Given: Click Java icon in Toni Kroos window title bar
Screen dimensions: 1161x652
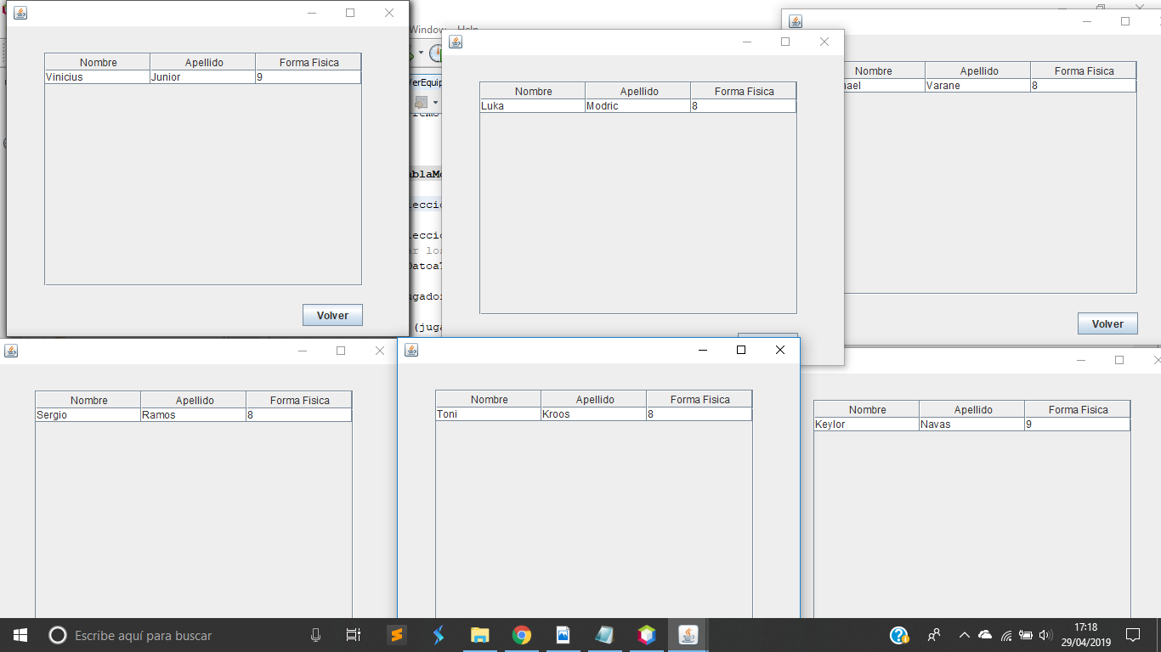Looking at the screenshot, I should (x=411, y=350).
